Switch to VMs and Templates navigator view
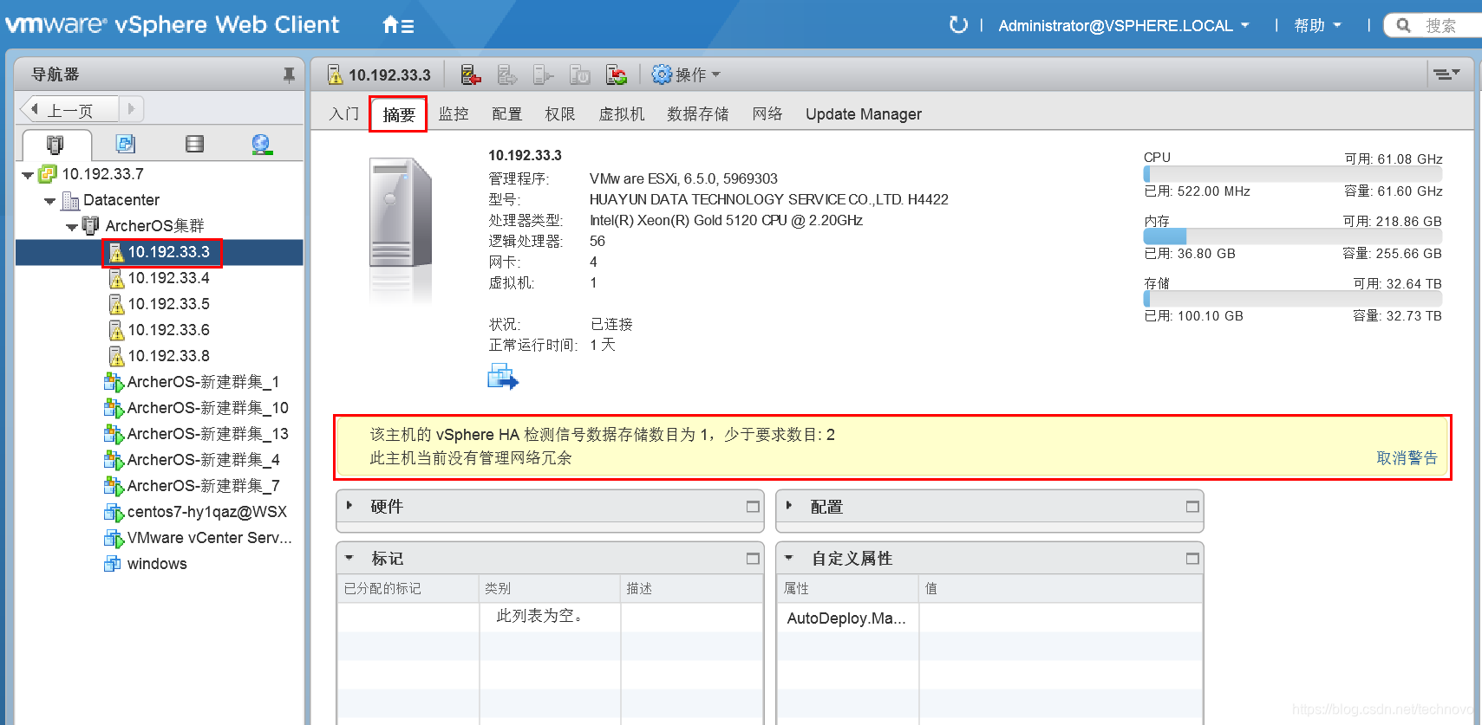 (125, 144)
